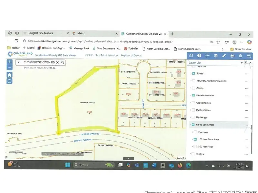Open the Tax Administration link
Image resolution: width=258 pixels, height=193 pixels.
106,55
